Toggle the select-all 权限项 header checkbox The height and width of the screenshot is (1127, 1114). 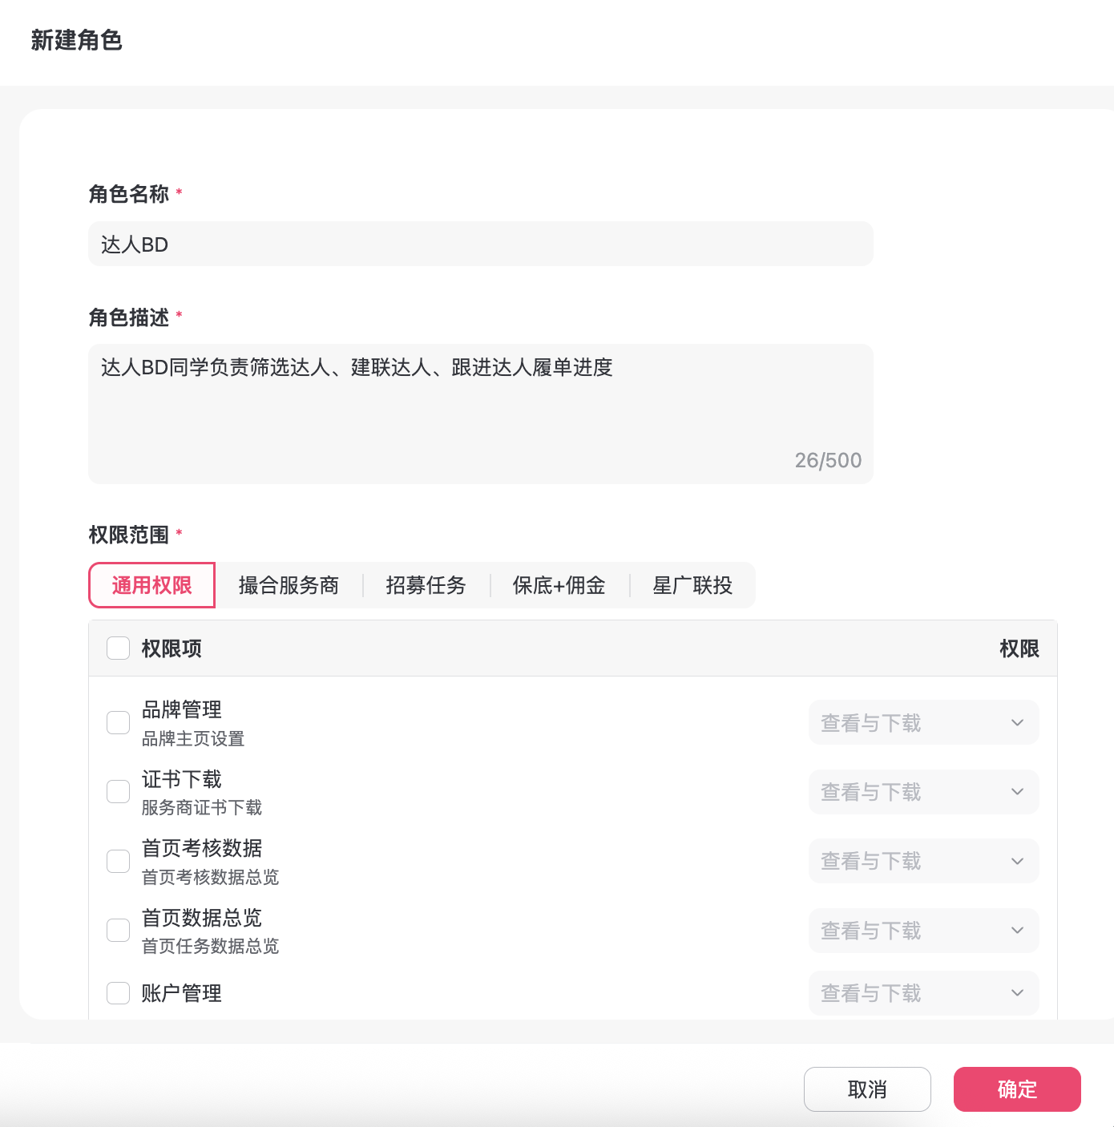tap(119, 648)
